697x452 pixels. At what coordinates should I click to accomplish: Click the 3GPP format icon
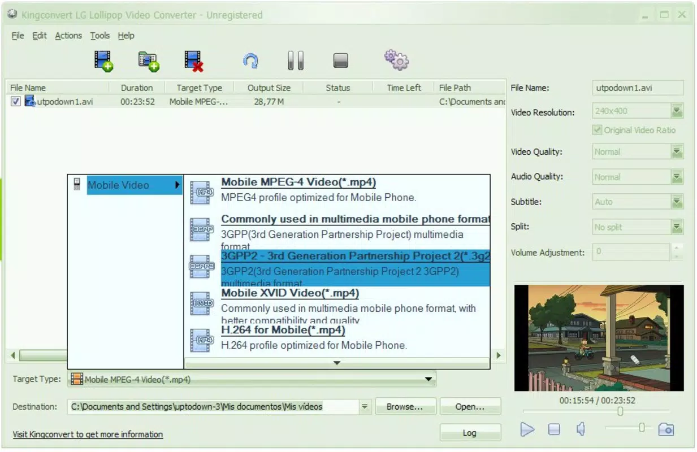tap(202, 229)
